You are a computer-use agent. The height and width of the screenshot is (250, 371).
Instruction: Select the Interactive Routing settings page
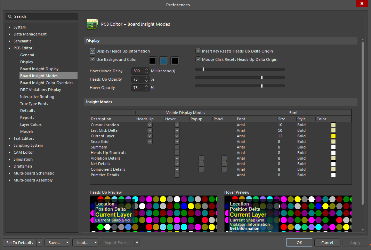coord(37,96)
